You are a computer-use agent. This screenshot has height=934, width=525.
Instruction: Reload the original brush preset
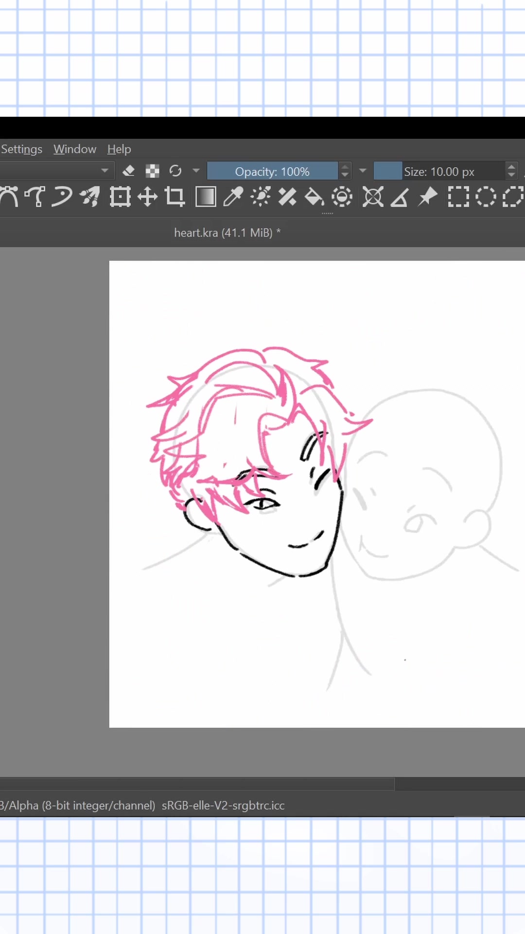(x=175, y=171)
